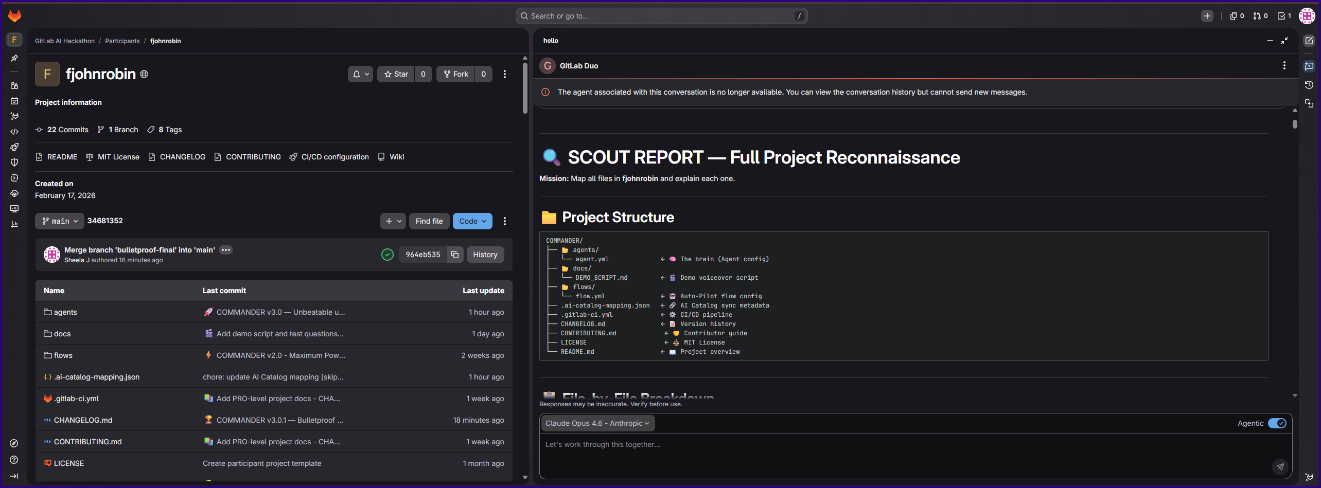This screenshot has width=1321, height=488.
Task: Open merge requests counter icon
Action: pyautogui.click(x=1260, y=16)
